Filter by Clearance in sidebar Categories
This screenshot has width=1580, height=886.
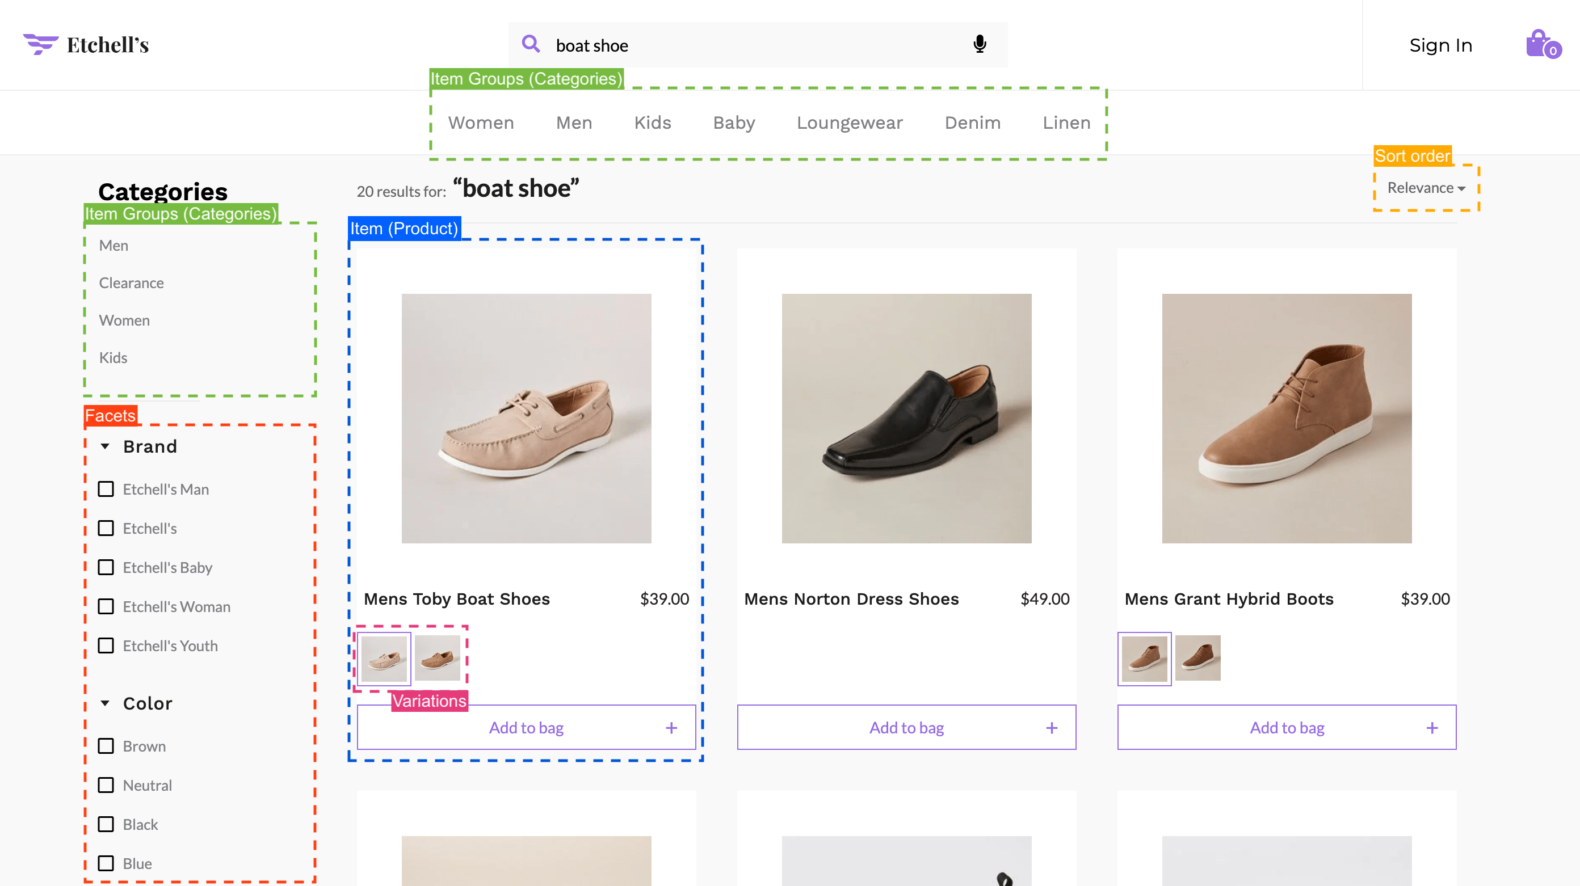click(x=131, y=283)
